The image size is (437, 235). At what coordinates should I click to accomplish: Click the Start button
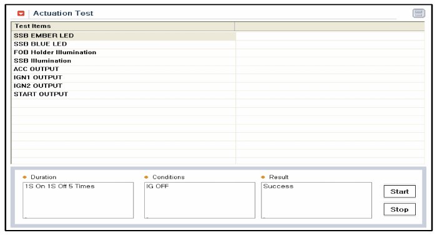400,191
